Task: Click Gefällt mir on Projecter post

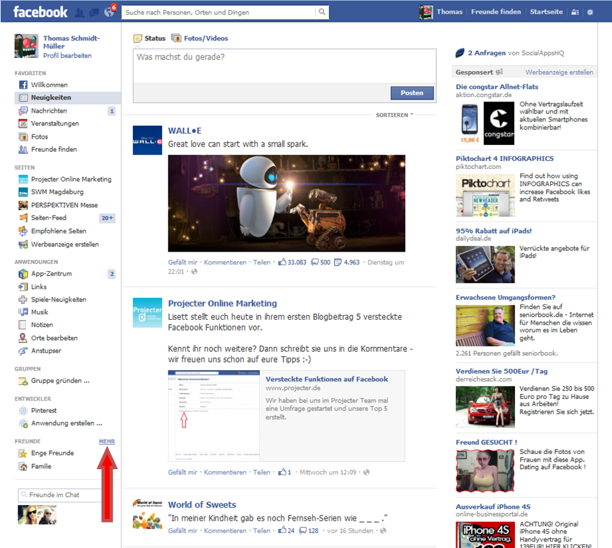Action: [183, 472]
